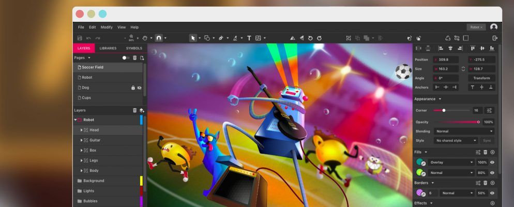This screenshot has width=514, height=207.
Task: Expand the Guitar layer
Action: click(x=81, y=140)
